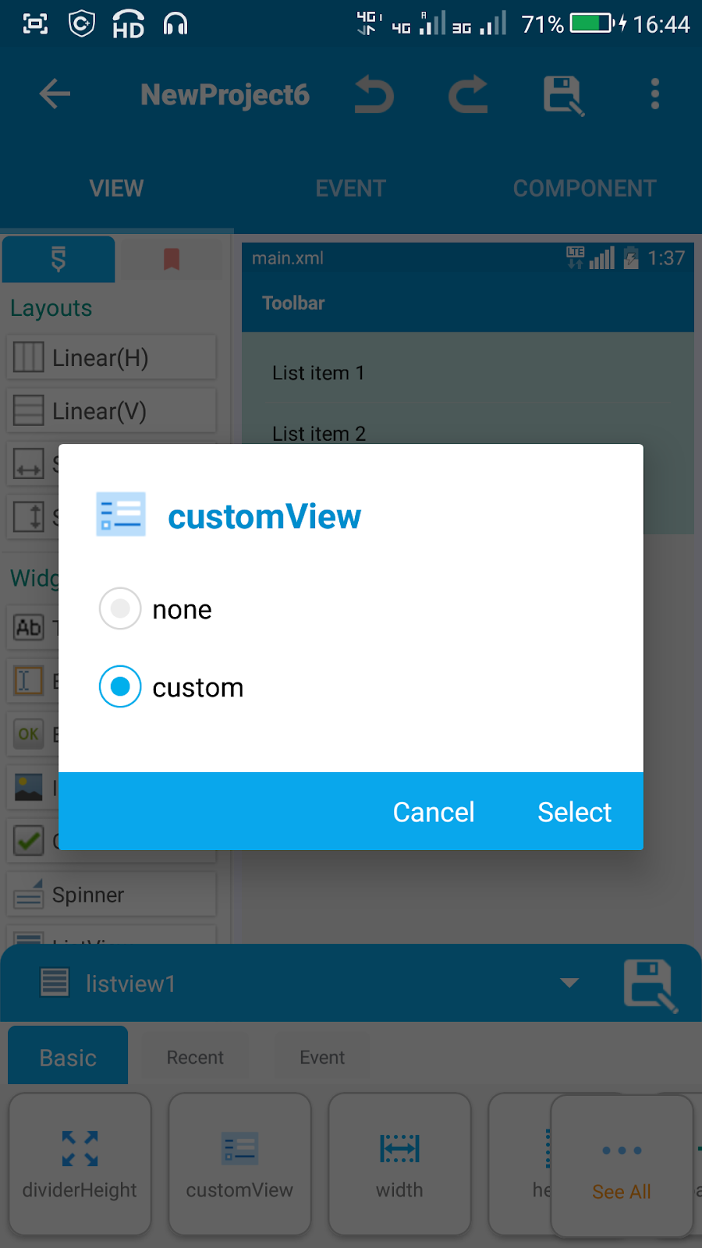Viewport: 702px width, 1248px height.
Task: Open the listview1 selection dropdown arrow
Action: [569, 983]
